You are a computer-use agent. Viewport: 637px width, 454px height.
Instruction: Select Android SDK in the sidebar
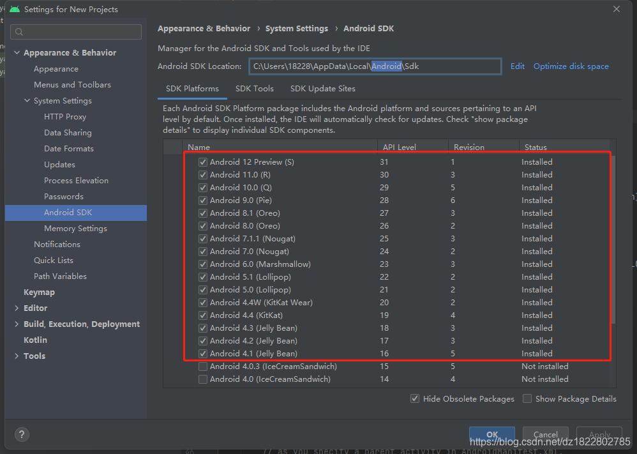click(76, 213)
